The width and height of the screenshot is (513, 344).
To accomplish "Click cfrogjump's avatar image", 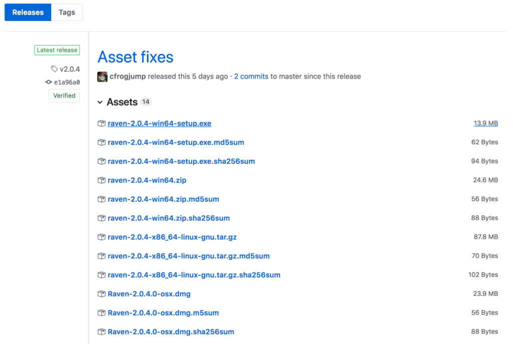I will point(102,77).
